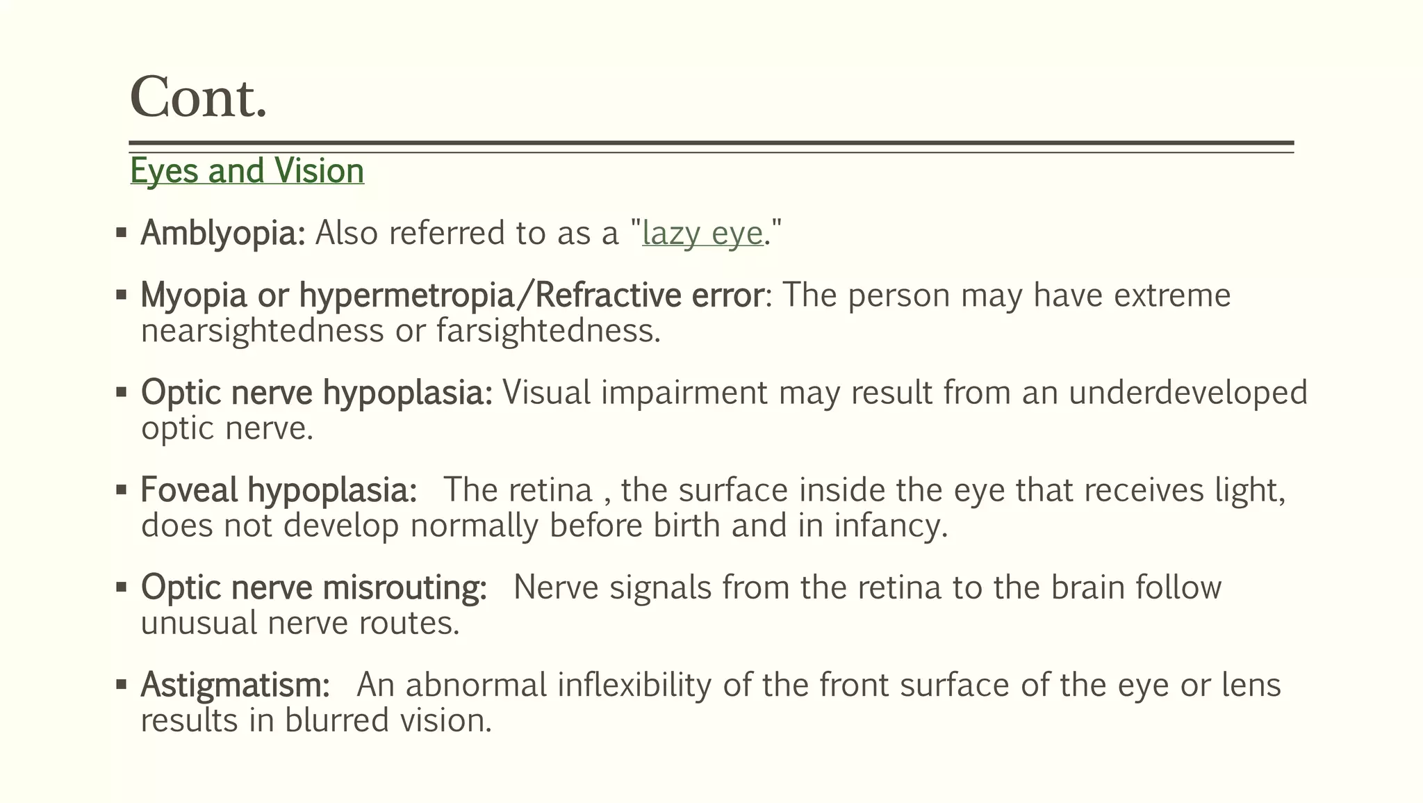Select the bold word "Astigmatism:"
1423x803 pixels.
pyautogui.click(x=235, y=685)
